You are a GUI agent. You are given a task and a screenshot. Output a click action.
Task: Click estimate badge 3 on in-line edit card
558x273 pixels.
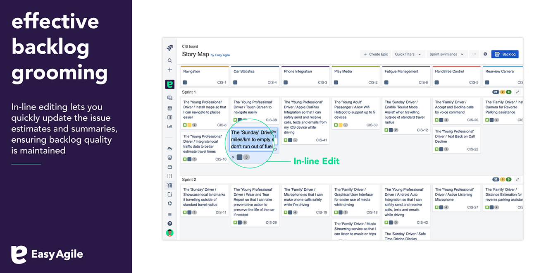pyautogui.click(x=246, y=157)
